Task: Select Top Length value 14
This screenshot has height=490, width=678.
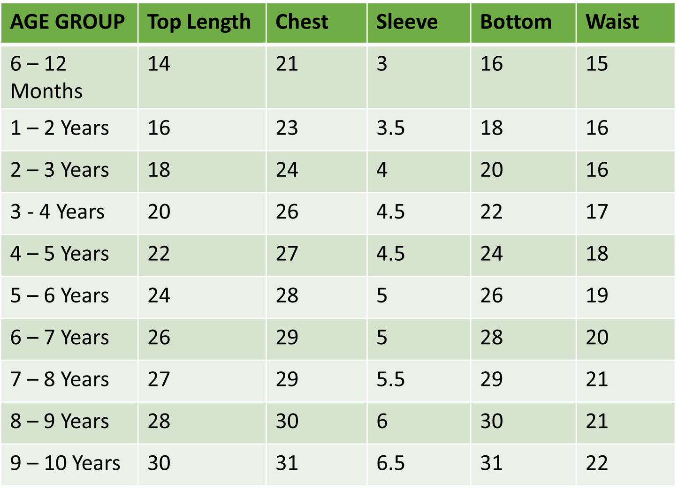Action: click(159, 64)
